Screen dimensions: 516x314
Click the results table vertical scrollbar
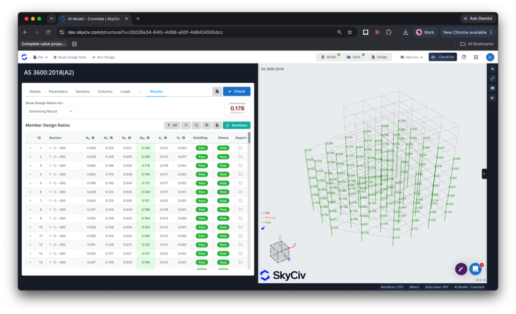pyautogui.click(x=249, y=138)
